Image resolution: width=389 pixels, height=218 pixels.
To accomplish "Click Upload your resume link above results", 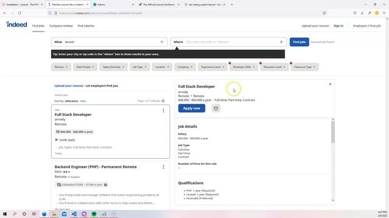I will pos(69,86).
